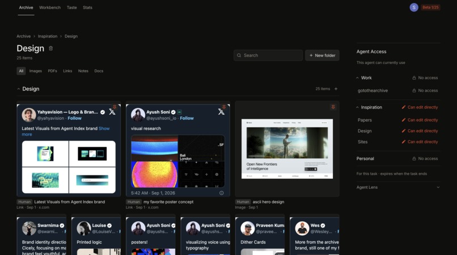
Task: Click the 'ascii hero design' caption
Action: coord(268,202)
